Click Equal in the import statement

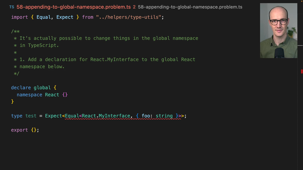pyautogui.click(x=44, y=17)
